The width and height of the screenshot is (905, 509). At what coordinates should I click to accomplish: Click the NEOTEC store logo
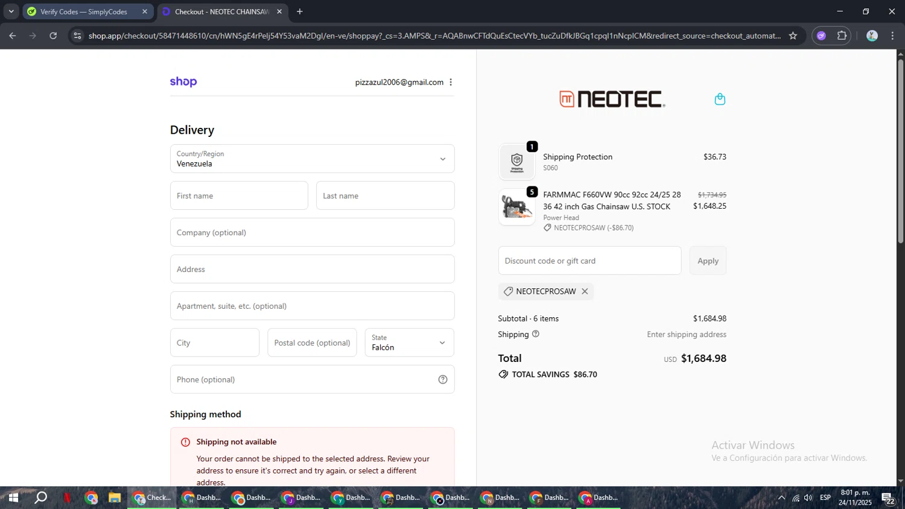click(612, 99)
